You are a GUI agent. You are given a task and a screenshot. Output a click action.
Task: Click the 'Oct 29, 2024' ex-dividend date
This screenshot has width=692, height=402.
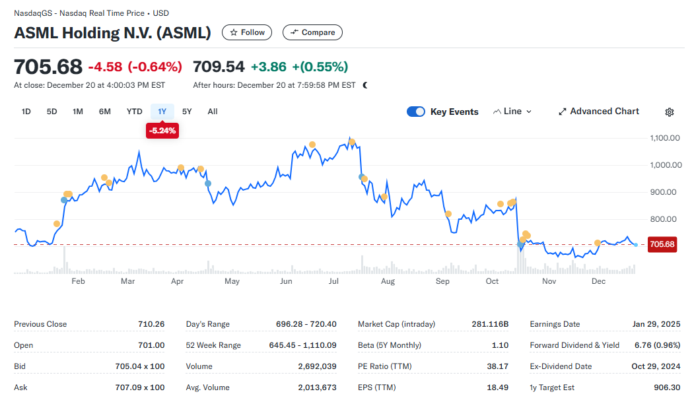click(656, 366)
